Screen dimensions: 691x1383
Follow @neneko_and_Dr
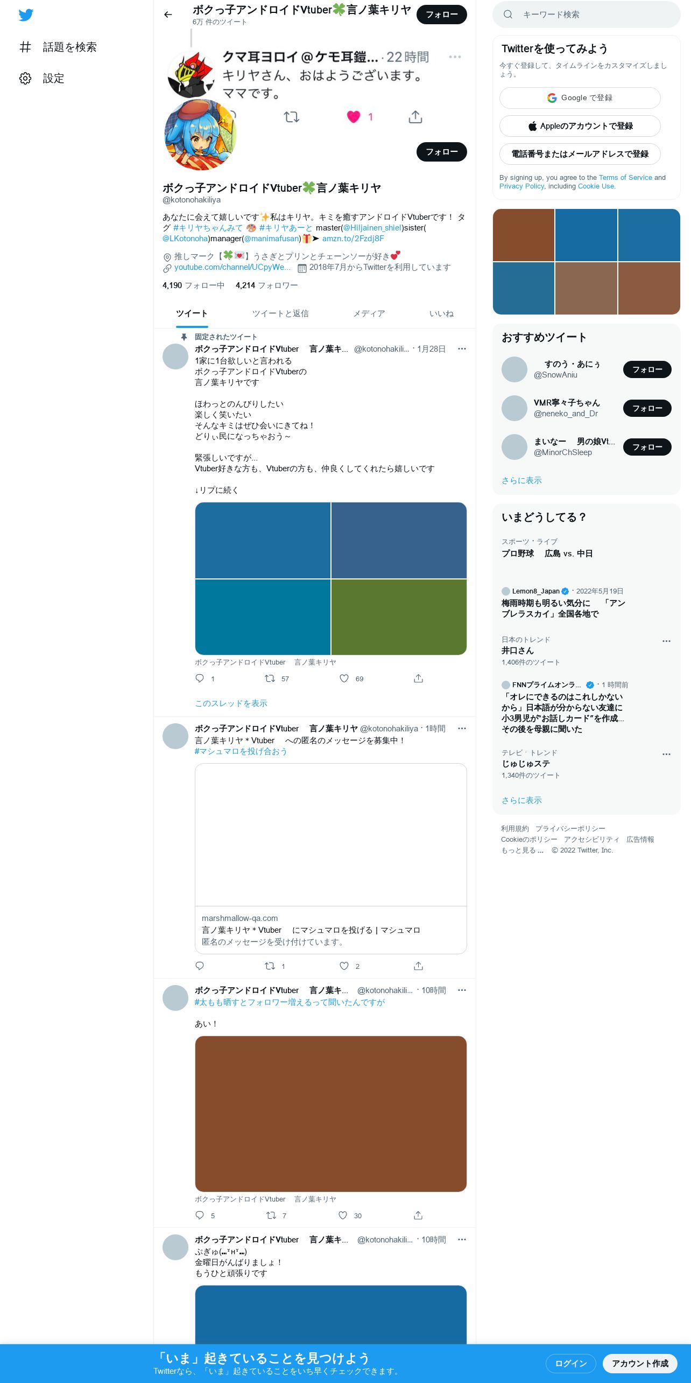[647, 408]
